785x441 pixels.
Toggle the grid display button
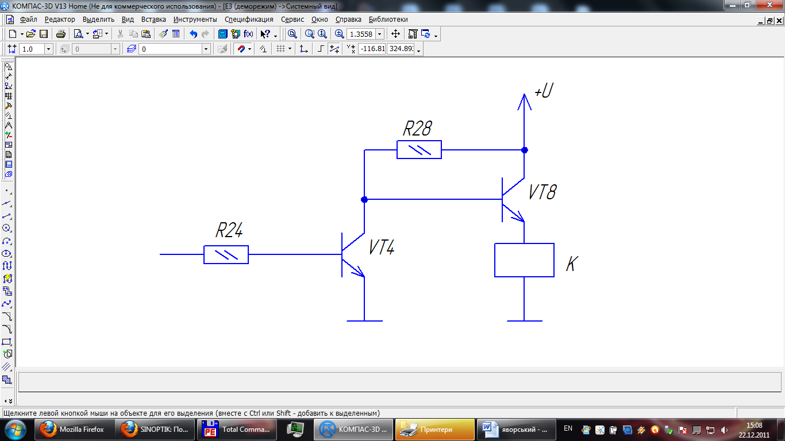coord(280,49)
